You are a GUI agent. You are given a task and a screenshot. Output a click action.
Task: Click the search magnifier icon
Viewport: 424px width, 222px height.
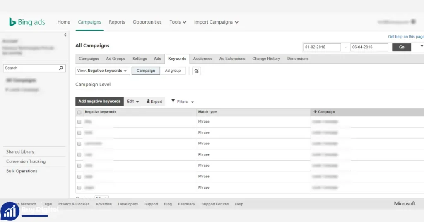point(61,68)
